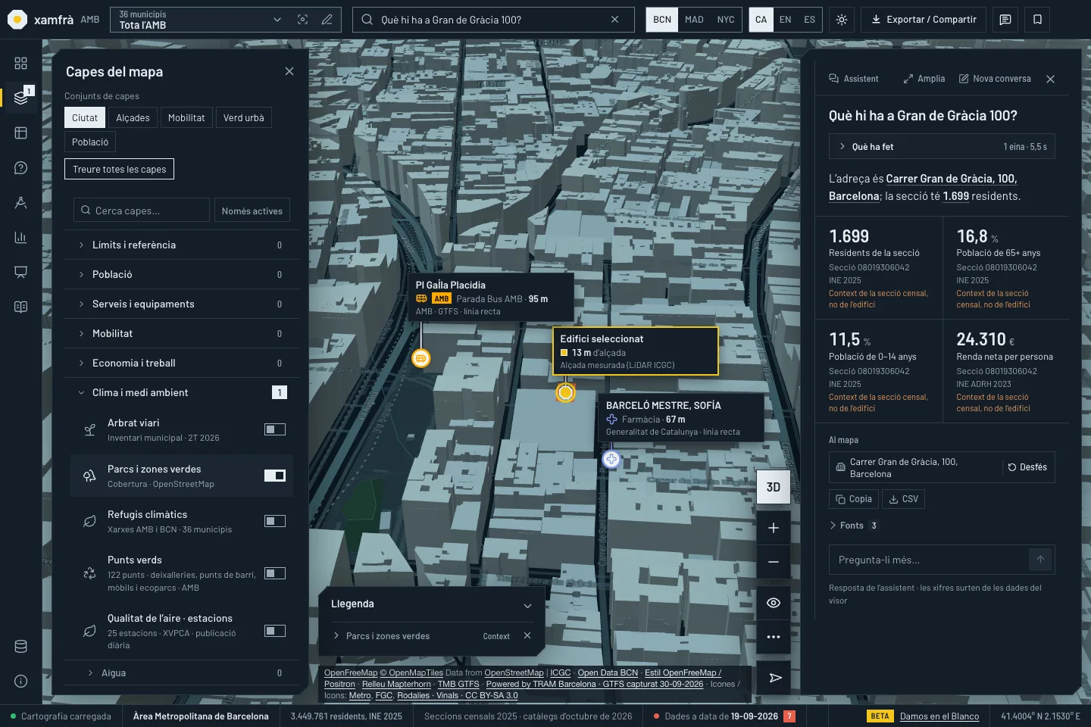Click the navigation arrow button on map
1091x727 pixels.
775,678
